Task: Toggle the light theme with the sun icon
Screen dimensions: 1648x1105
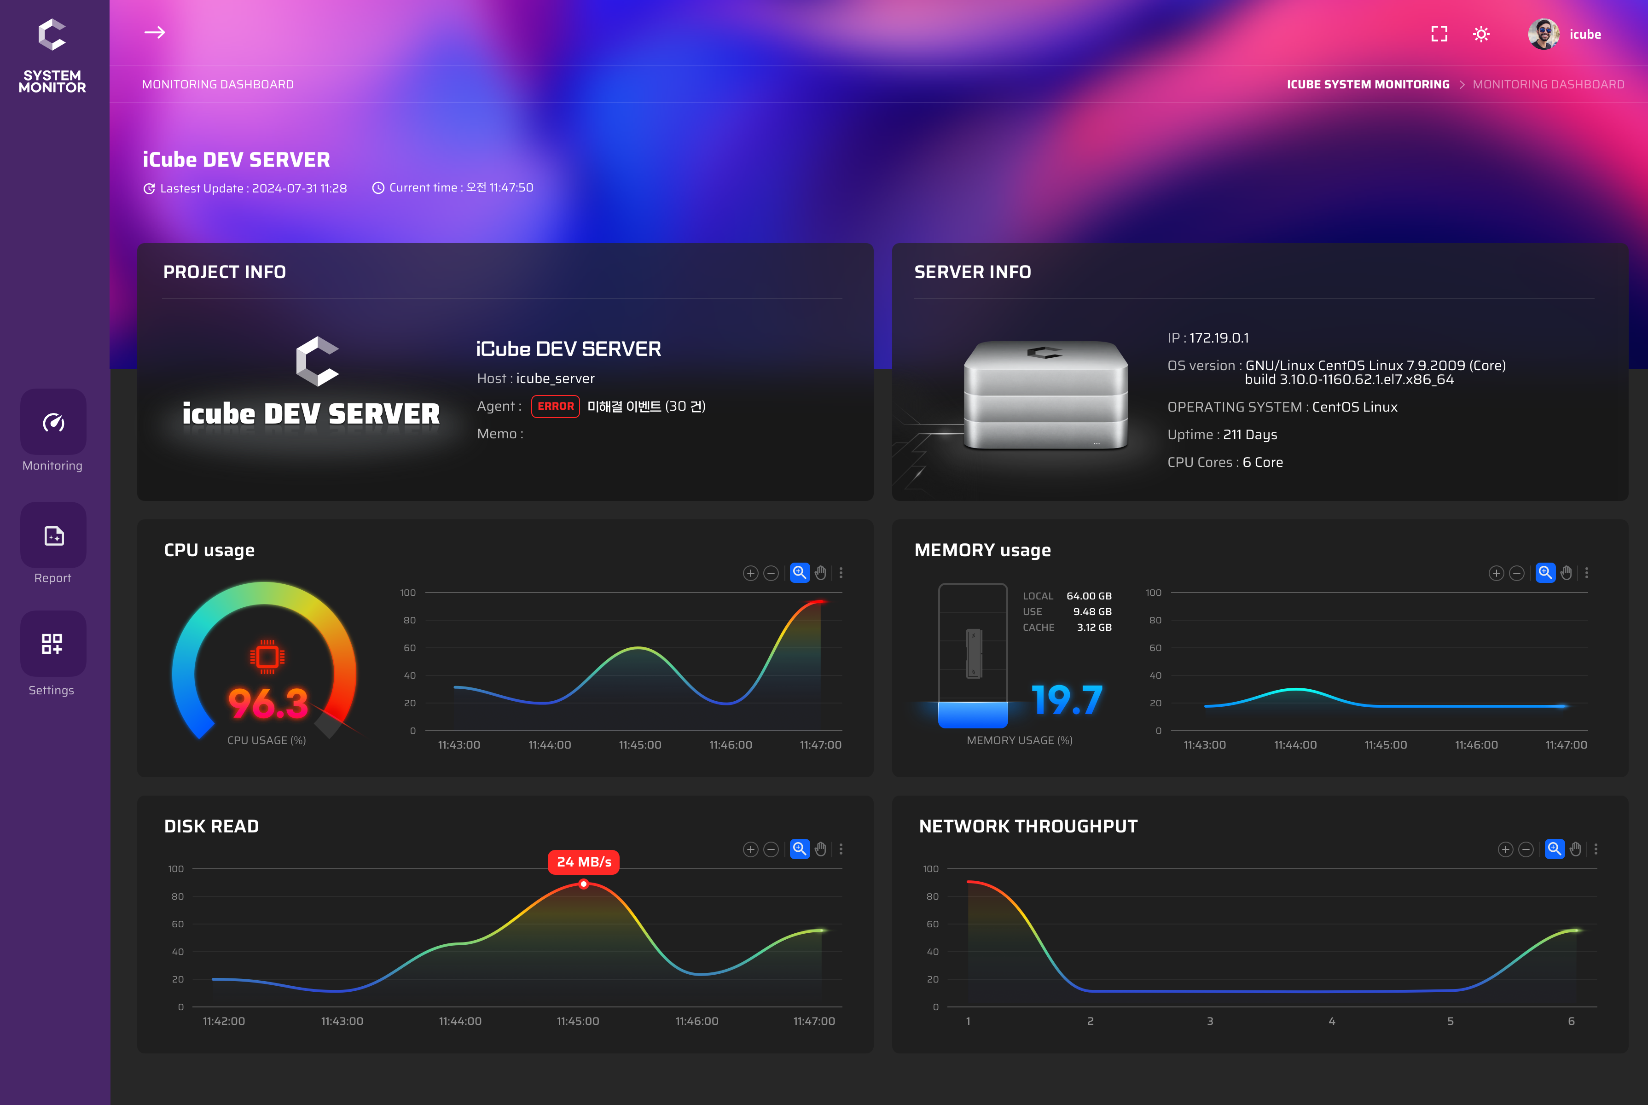Action: (x=1481, y=33)
